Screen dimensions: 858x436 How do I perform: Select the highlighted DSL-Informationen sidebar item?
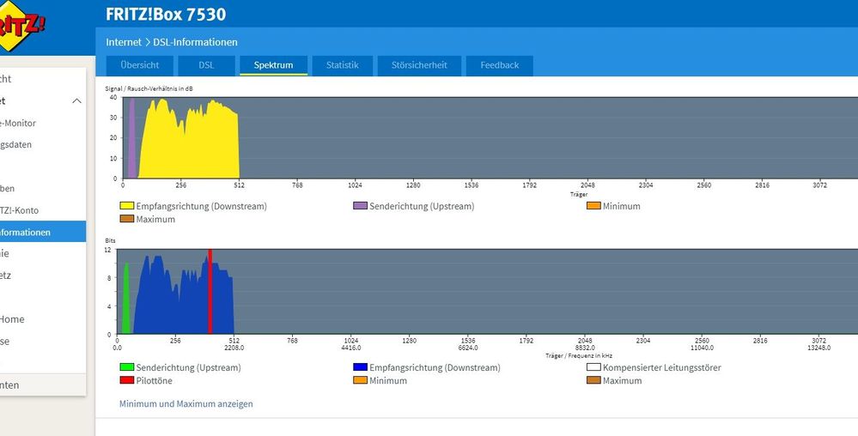tap(43, 232)
